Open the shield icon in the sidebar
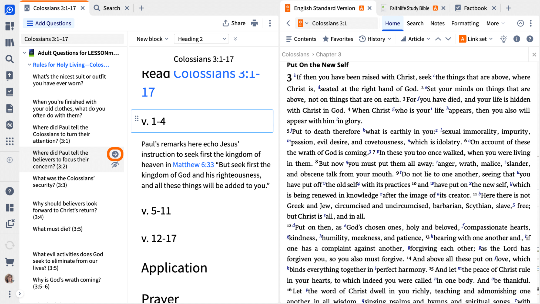This screenshot has width=540, height=304. [9, 125]
